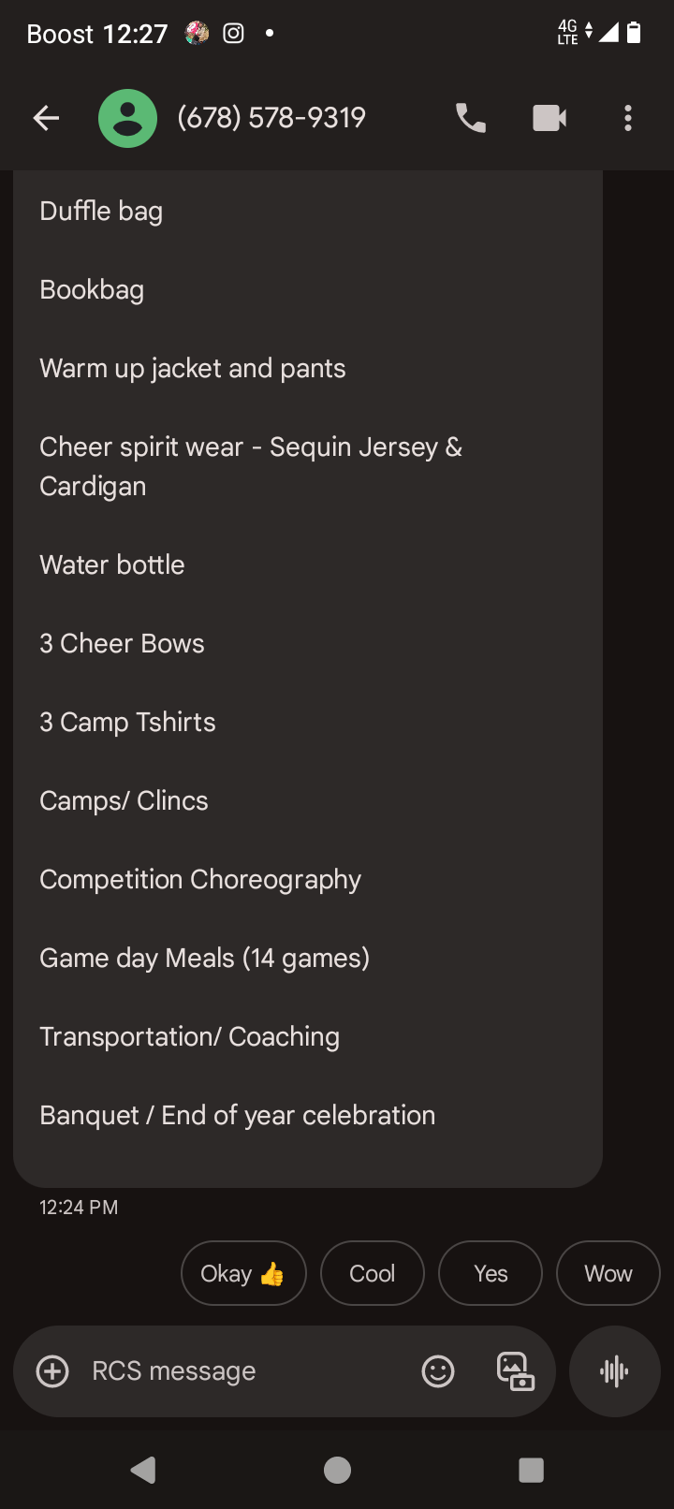Image resolution: width=674 pixels, height=1509 pixels.
Task: Tap the back arrow to leave conversation
Action: pyautogui.click(x=46, y=118)
